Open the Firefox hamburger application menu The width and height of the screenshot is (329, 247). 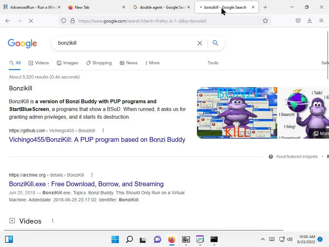(x=321, y=21)
